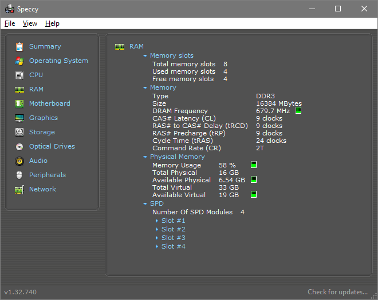Click Check for updates link
The height and width of the screenshot is (300, 378).
337,292
